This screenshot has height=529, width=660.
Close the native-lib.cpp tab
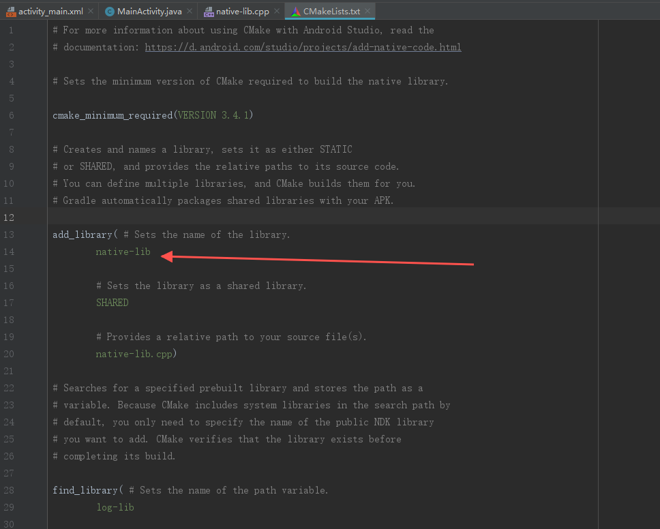(275, 11)
